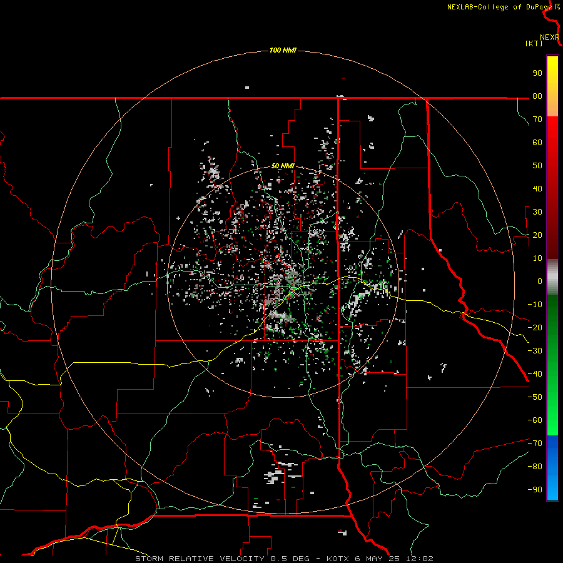Click the -20 value on velocity scale
The height and width of the screenshot is (563, 563).
point(535,328)
